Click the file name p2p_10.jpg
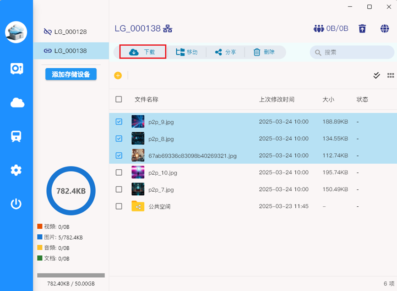The height and width of the screenshot is (291, 397). [163, 173]
